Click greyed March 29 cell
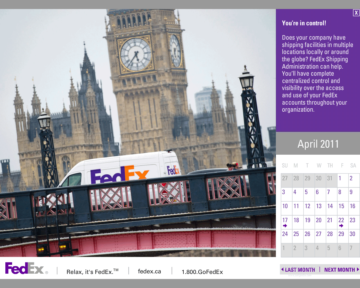360x288 pixels. pyautogui.click(x=309, y=180)
